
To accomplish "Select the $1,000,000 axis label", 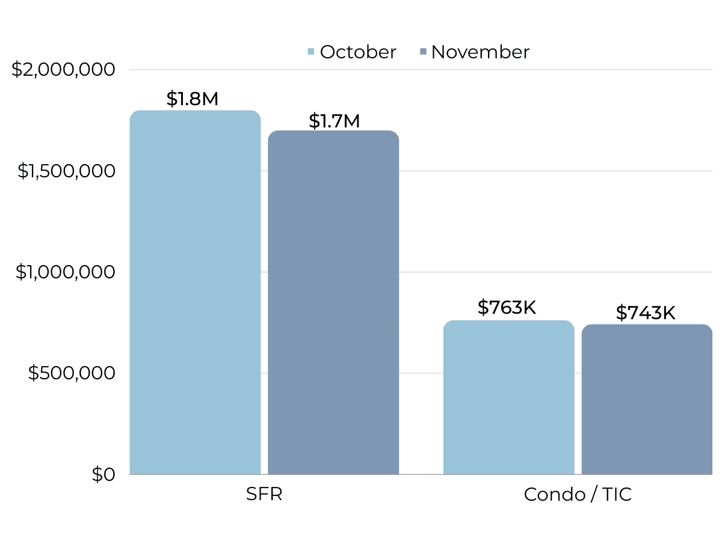I will coord(65,272).
